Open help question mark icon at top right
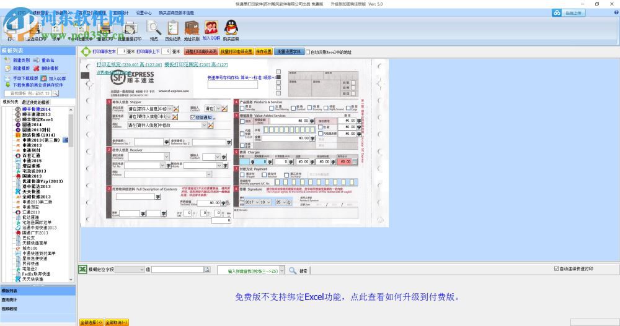This screenshot has width=620, height=326. pos(616,12)
